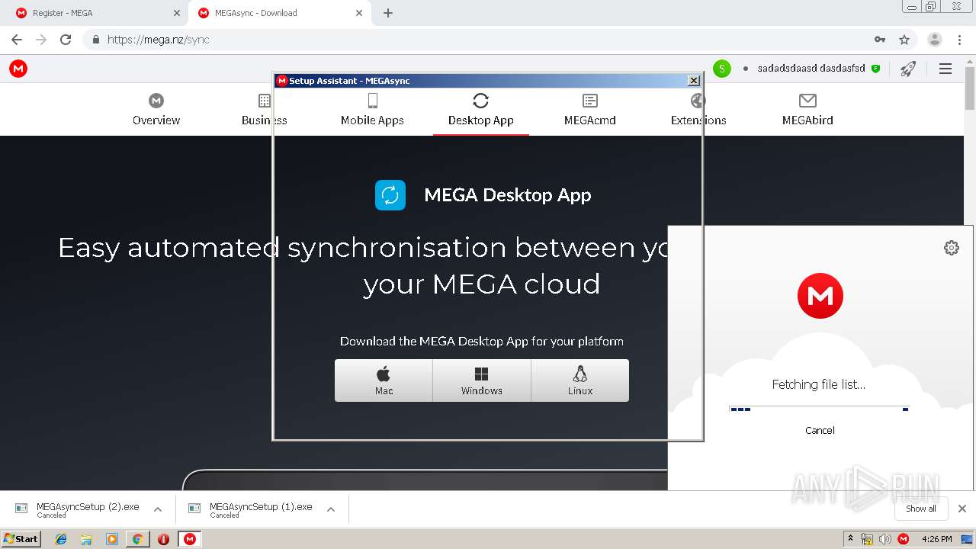Click the red MEGA logo in sync panel
Screen dimensions: 976x549
tap(820, 296)
